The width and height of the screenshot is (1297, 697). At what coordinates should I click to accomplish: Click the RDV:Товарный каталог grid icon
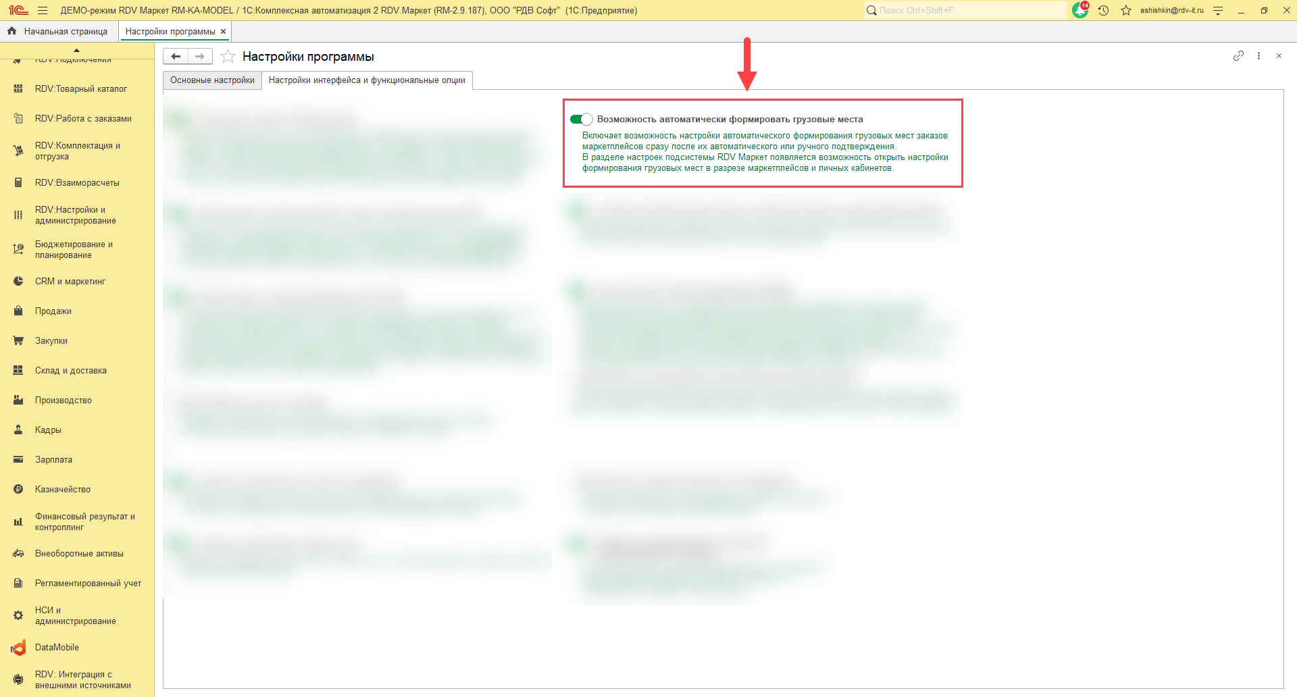18,89
